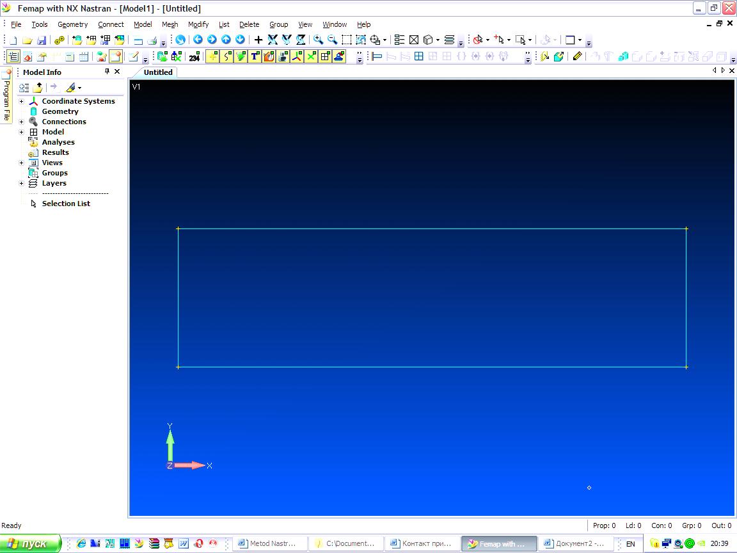This screenshot has width=737, height=553.
Task: Expand the Coordinate Systems tree node
Action: [21, 102]
